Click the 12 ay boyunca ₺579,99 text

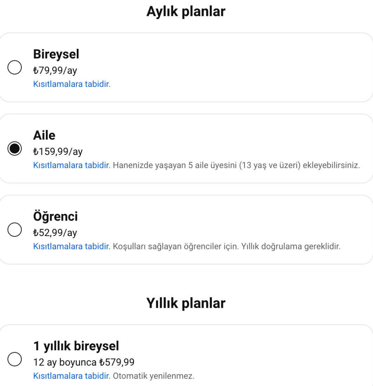click(84, 362)
